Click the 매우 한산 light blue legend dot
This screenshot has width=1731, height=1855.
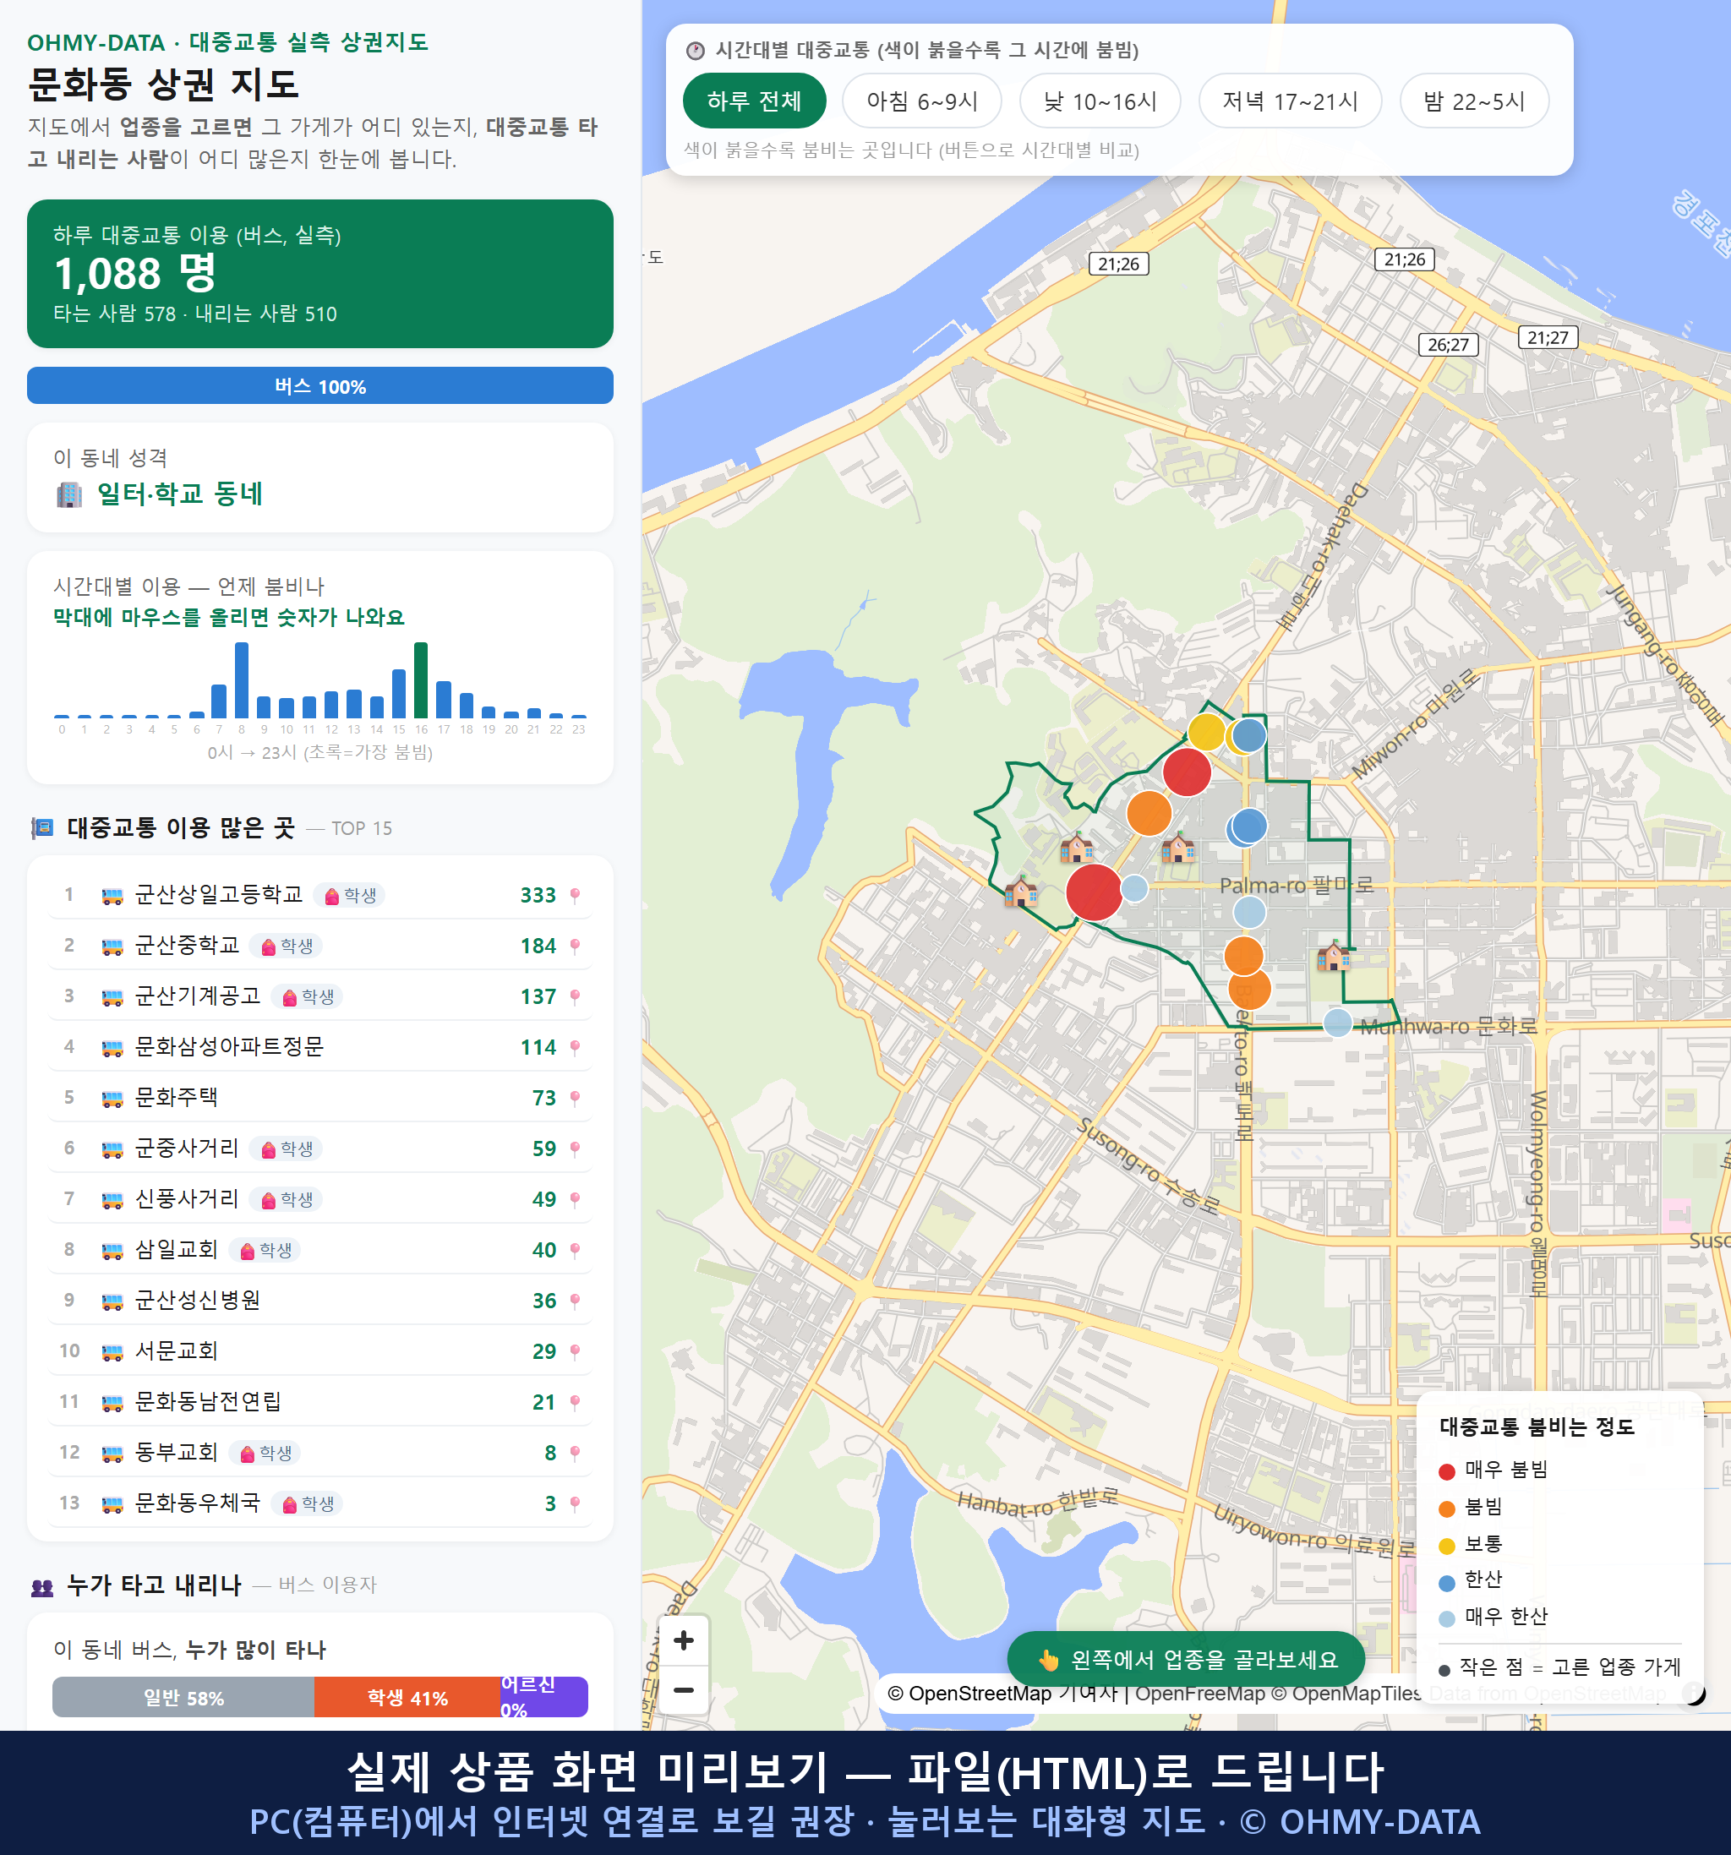(x=1446, y=1619)
